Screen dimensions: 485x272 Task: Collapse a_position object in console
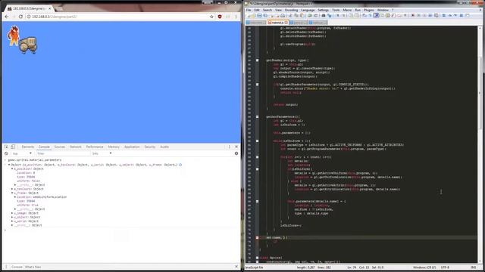point(12,168)
